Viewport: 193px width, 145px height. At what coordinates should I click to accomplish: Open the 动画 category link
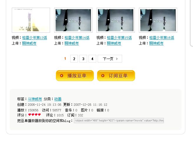coord(58,99)
